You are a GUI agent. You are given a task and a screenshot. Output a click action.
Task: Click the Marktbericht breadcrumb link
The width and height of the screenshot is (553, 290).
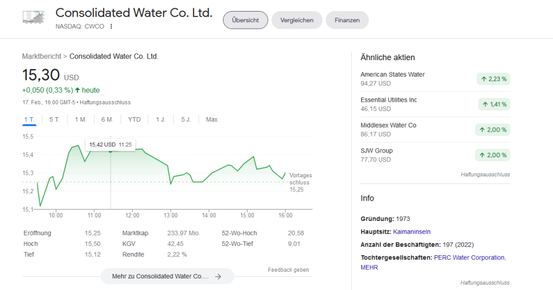(41, 56)
